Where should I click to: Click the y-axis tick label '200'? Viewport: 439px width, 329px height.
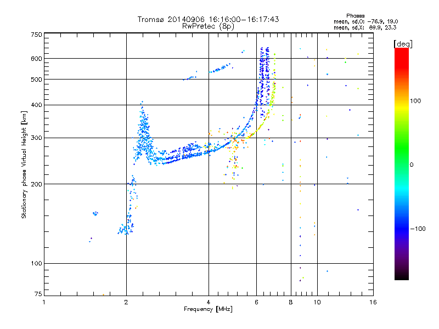(x=36, y=184)
